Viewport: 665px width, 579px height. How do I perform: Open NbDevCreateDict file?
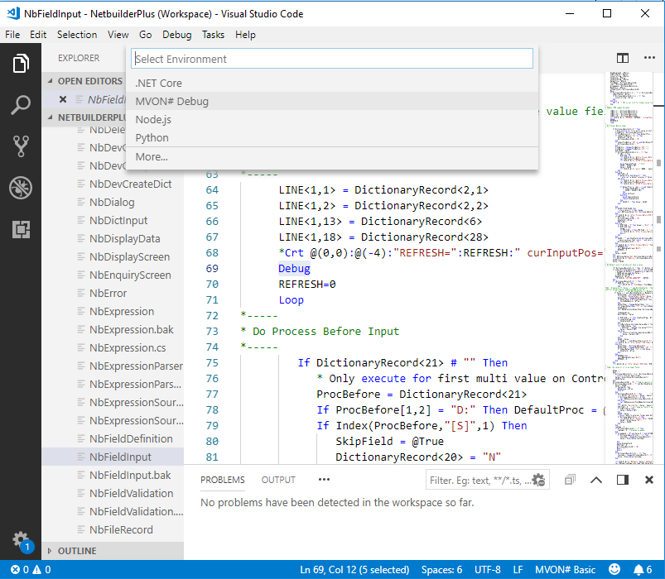click(113, 184)
